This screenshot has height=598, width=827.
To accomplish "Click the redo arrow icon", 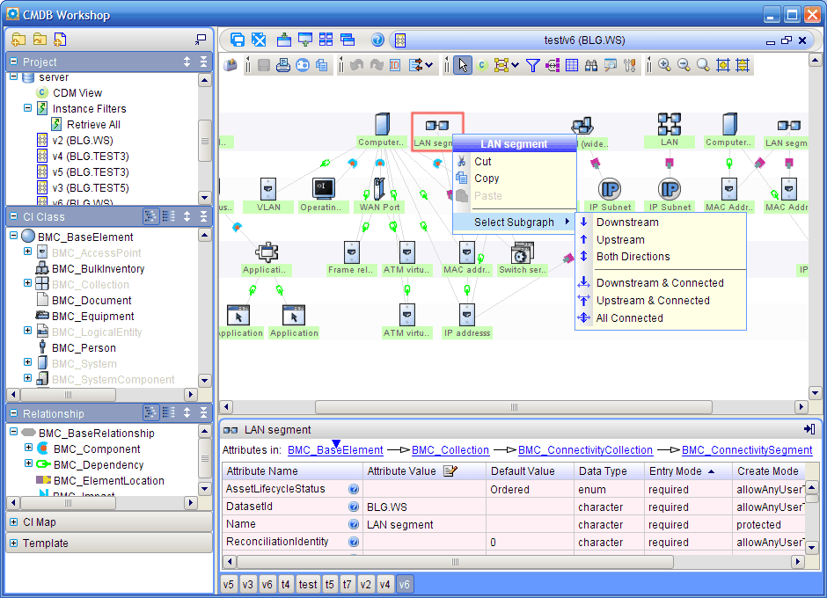I will (x=376, y=65).
